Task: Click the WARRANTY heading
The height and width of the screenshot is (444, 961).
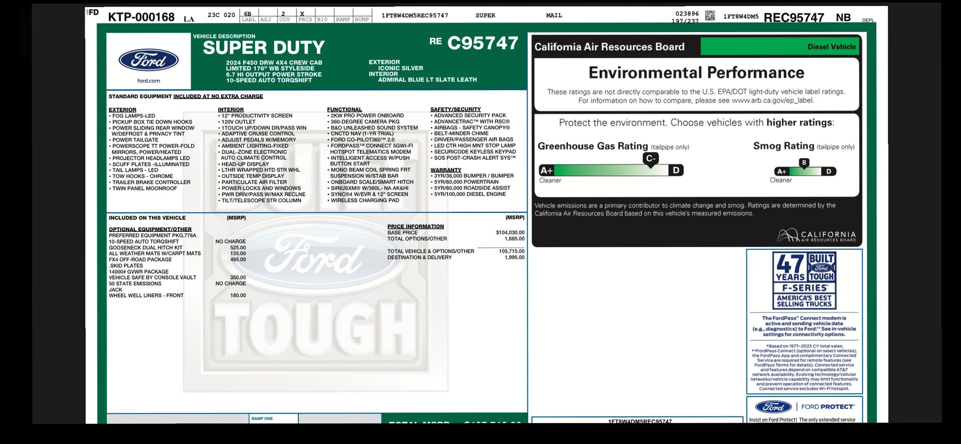Action: 445,170
